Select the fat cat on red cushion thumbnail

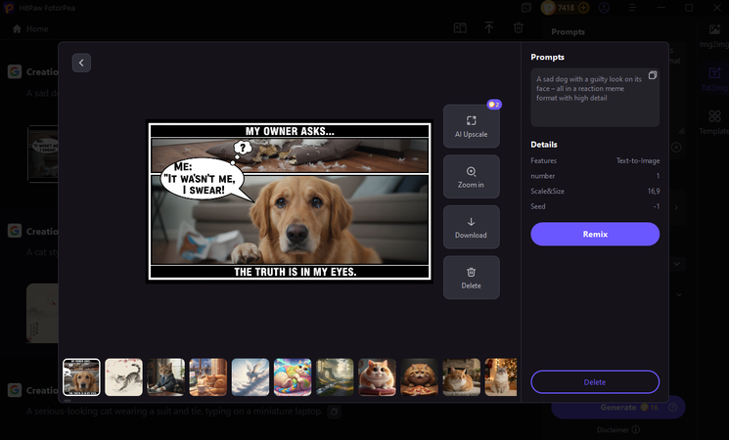click(x=377, y=376)
